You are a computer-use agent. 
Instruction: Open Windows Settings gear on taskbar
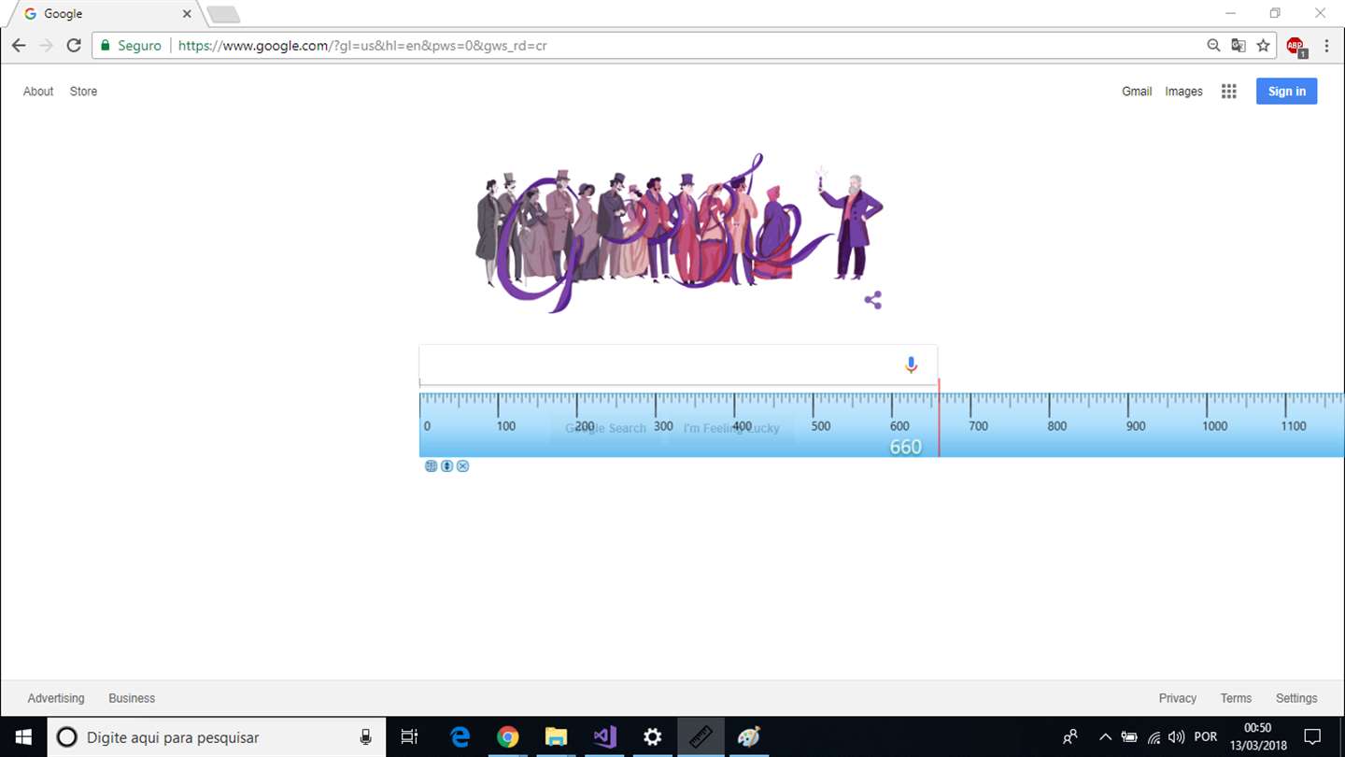(653, 737)
